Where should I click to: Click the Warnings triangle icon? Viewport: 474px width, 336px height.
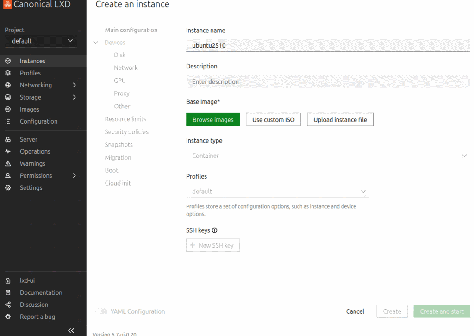[x=8, y=164]
